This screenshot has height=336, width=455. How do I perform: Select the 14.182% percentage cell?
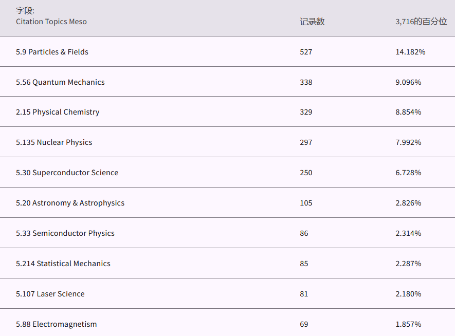tap(410, 52)
